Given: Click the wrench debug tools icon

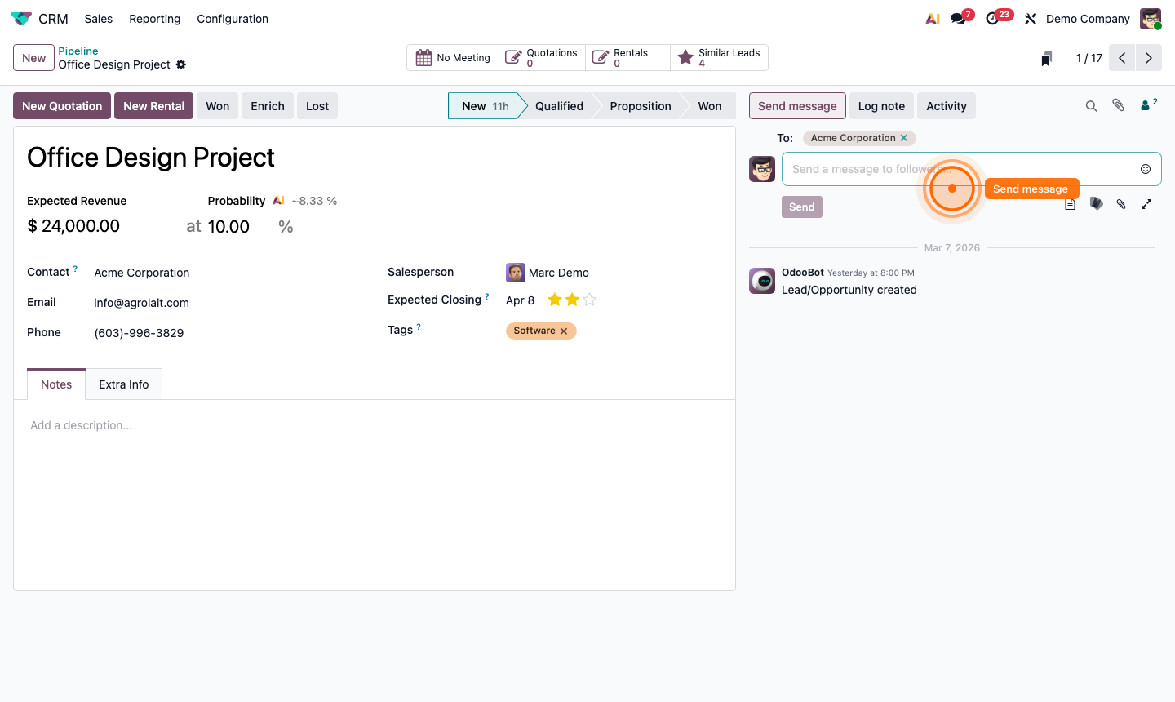Looking at the screenshot, I should [1030, 17].
